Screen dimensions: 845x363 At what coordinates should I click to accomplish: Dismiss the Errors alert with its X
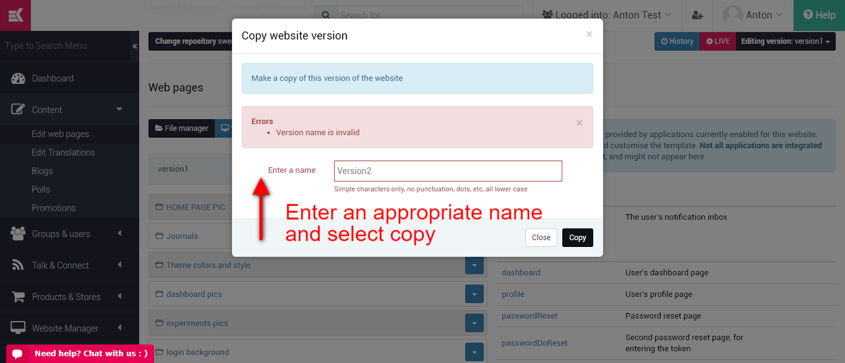click(580, 122)
